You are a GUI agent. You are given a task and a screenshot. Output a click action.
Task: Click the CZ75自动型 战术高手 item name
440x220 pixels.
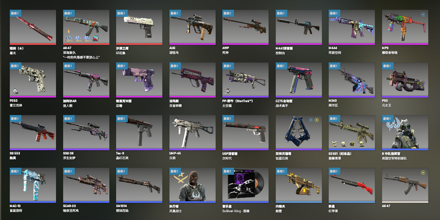(x=284, y=103)
